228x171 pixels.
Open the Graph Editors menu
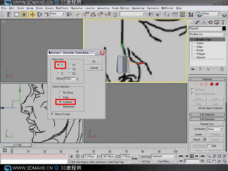pos(121,8)
